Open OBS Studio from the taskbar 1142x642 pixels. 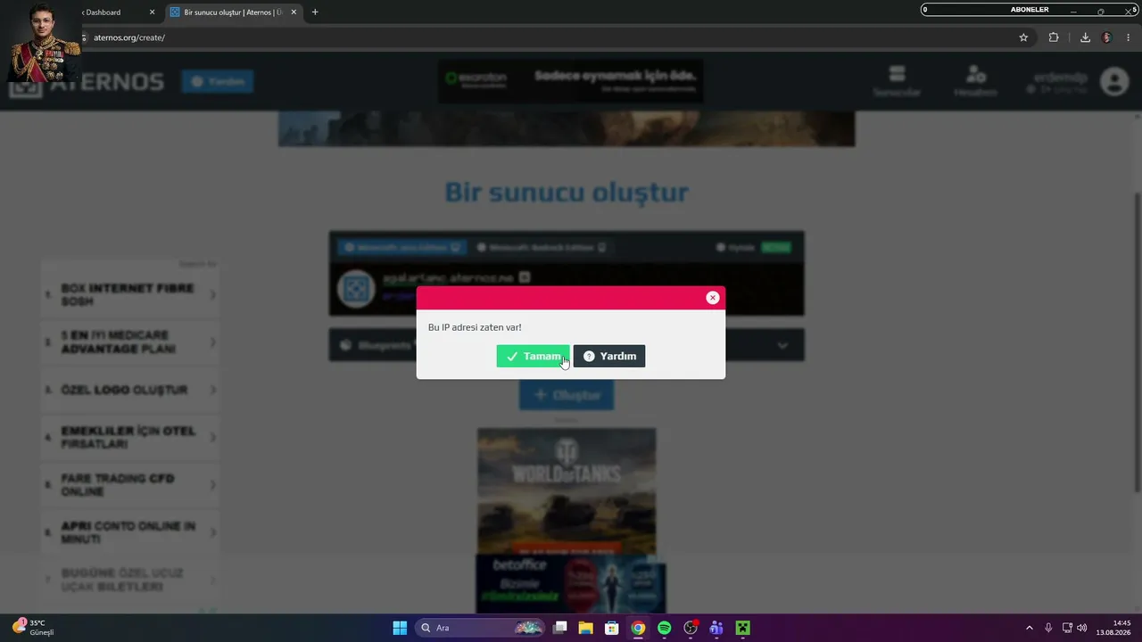click(x=691, y=628)
